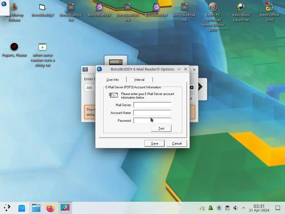Open the updates tray icon
The width and height of the screenshot is (285, 214).
pyautogui.click(x=219, y=208)
